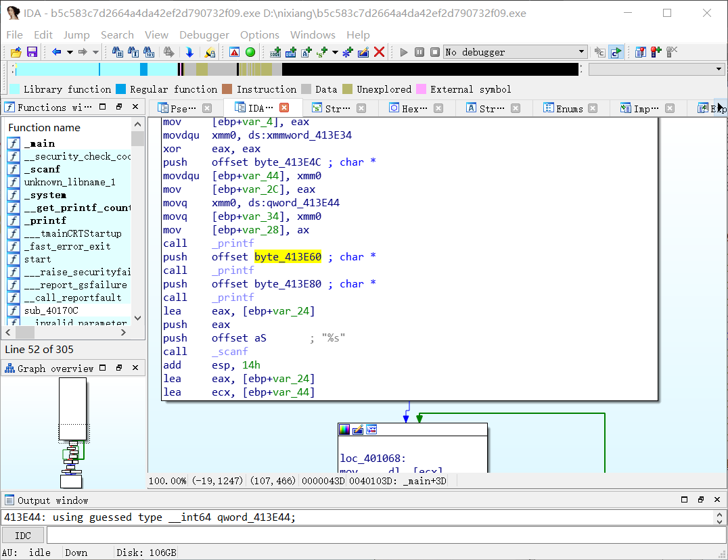Open the empty navigation band dropdown
Screen dimensions: 728x560
719,69
